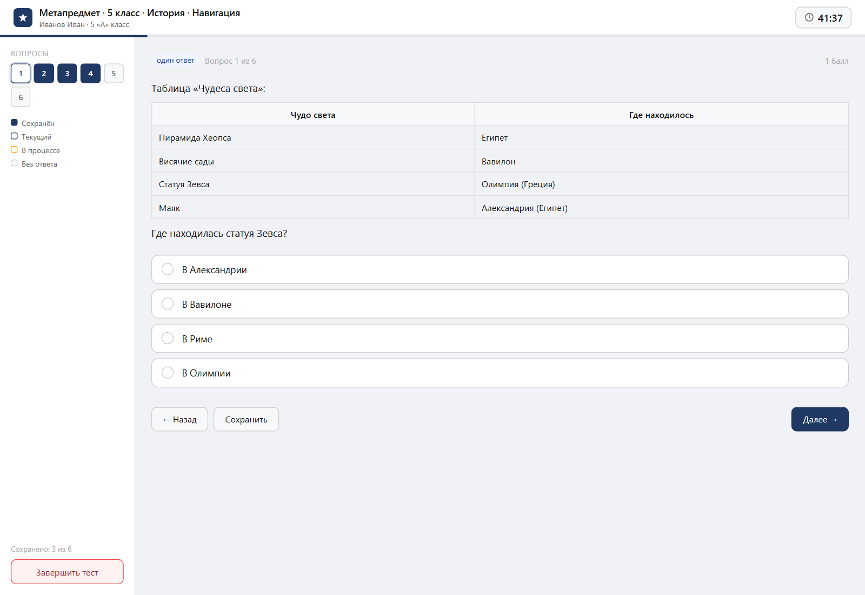This screenshot has width=865, height=595.
Task: Click the "Сохранён" legend item
Action: click(x=33, y=123)
